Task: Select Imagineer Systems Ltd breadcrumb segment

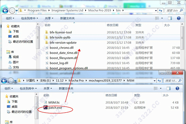Action: click(x=67, y=10)
